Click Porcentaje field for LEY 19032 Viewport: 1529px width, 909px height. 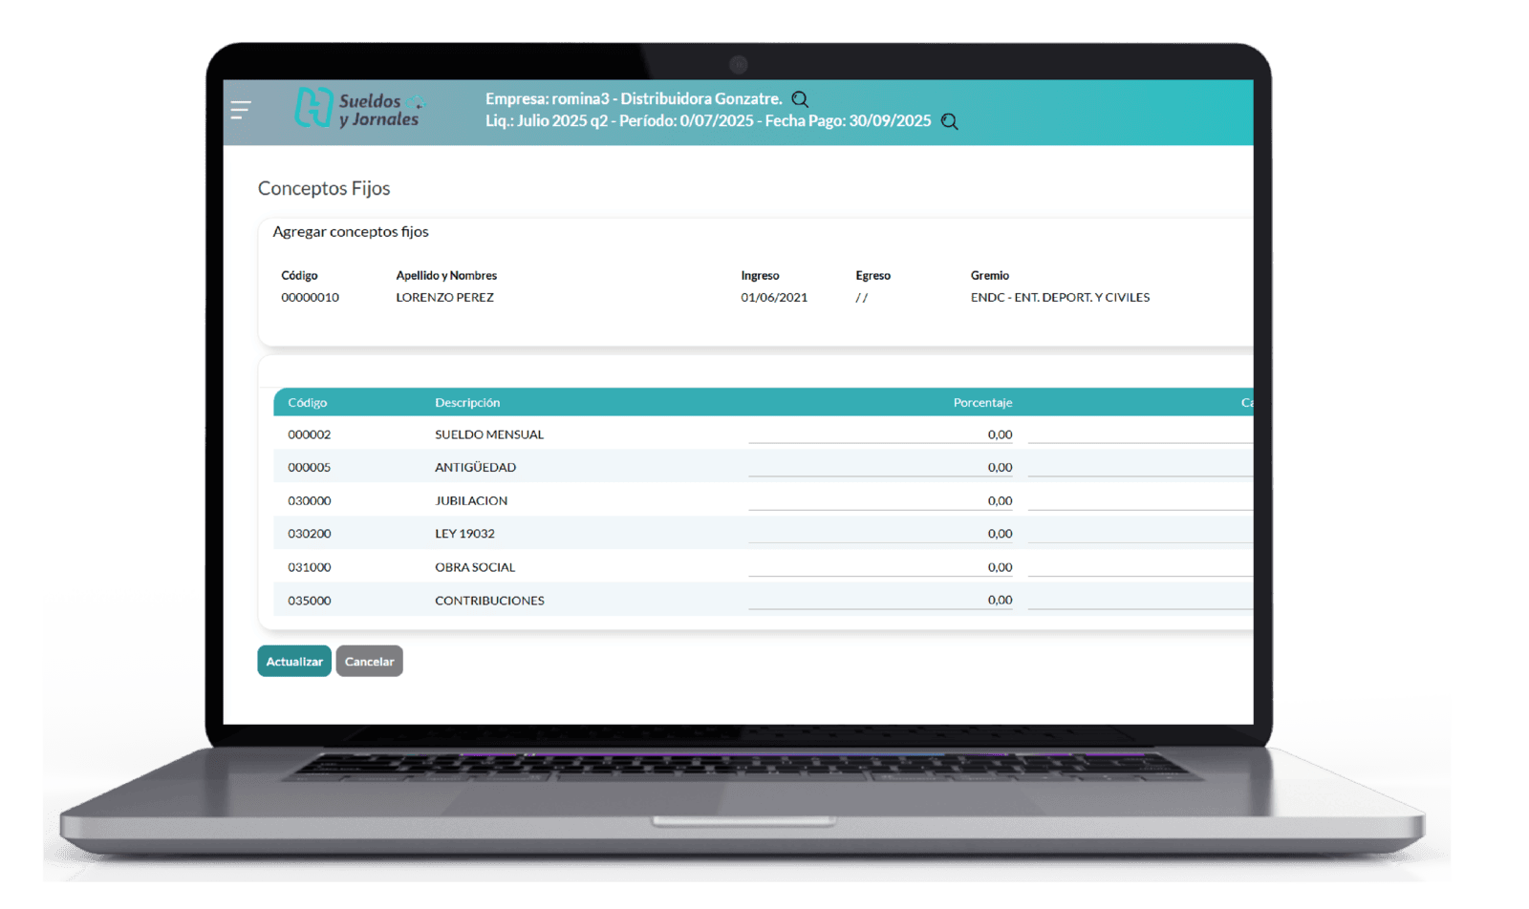click(880, 534)
